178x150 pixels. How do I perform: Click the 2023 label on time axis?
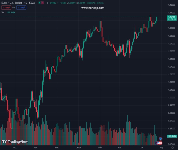tap(79, 148)
